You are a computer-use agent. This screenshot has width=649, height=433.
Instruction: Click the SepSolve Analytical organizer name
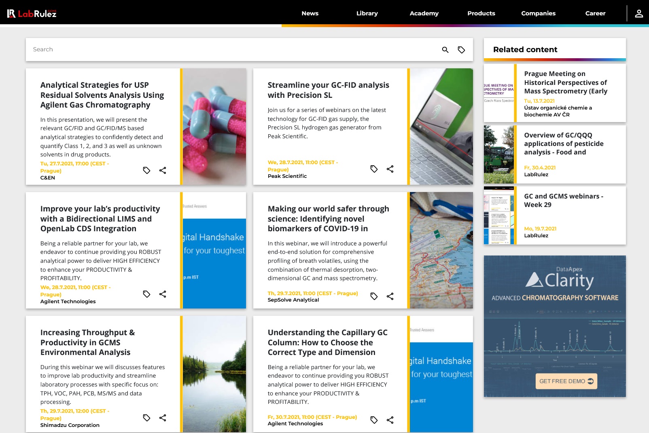click(x=293, y=300)
